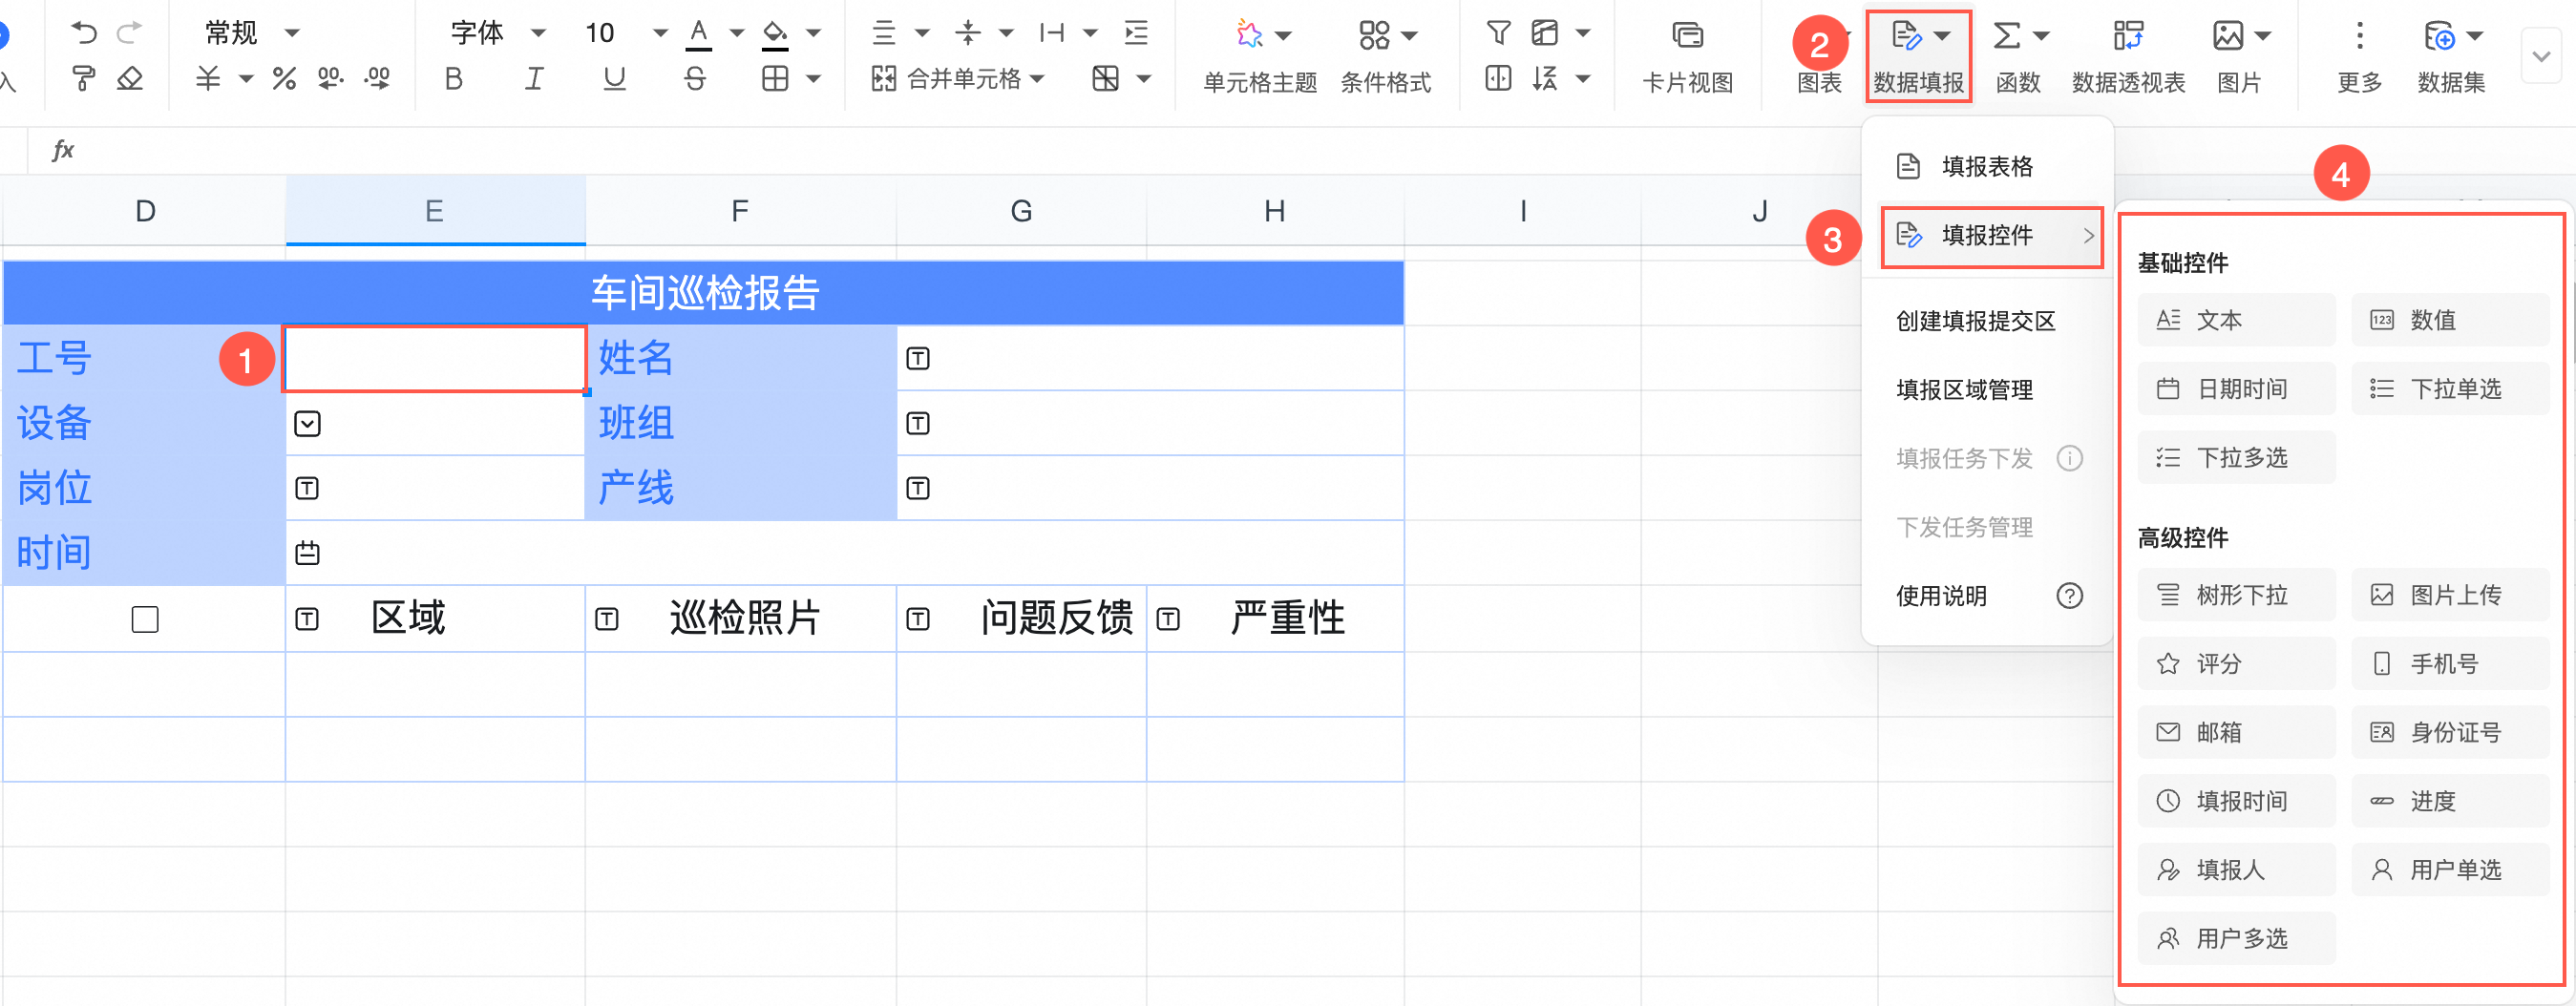The height and width of the screenshot is (1006, 2576).
Task: Click the font color A icon
Action: [x=699, y=33]
